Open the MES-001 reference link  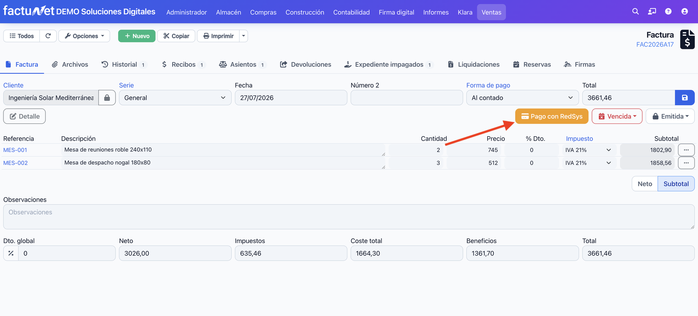pyautogui.click(x=15, y=150)
